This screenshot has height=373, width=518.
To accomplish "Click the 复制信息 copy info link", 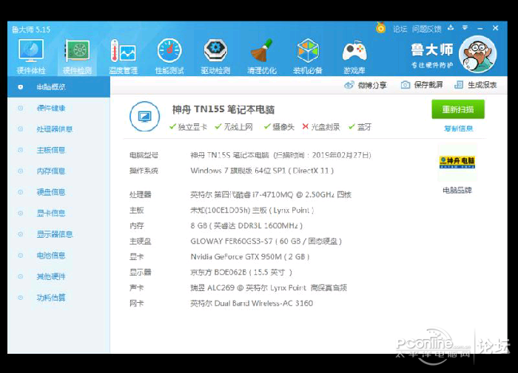I will 458,129.
